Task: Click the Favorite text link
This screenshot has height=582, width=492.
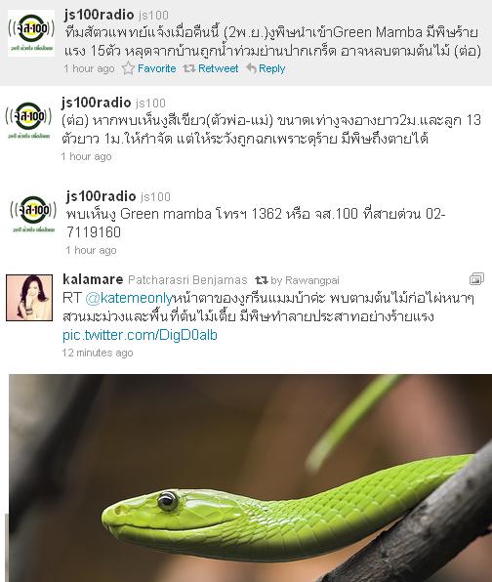Action: pos(156,68)
